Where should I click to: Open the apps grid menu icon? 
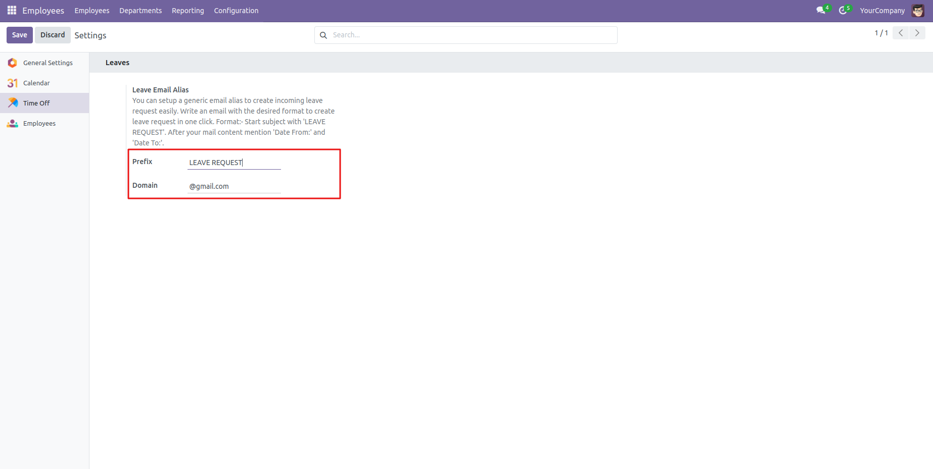click(x=12, y=11)
